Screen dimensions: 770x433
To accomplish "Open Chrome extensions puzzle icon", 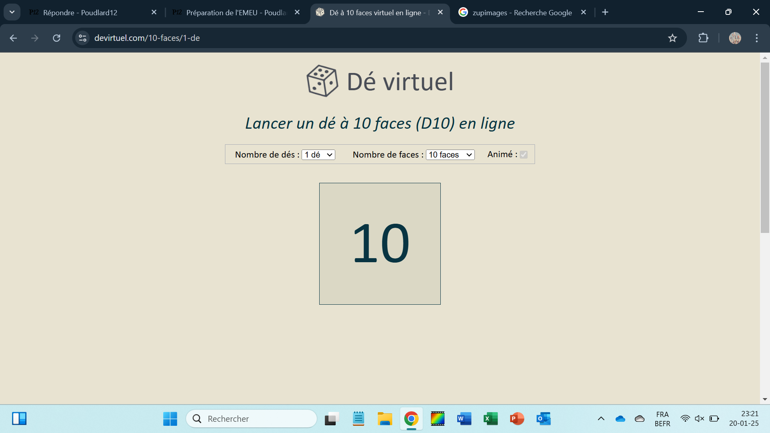I will coord(703,38).
